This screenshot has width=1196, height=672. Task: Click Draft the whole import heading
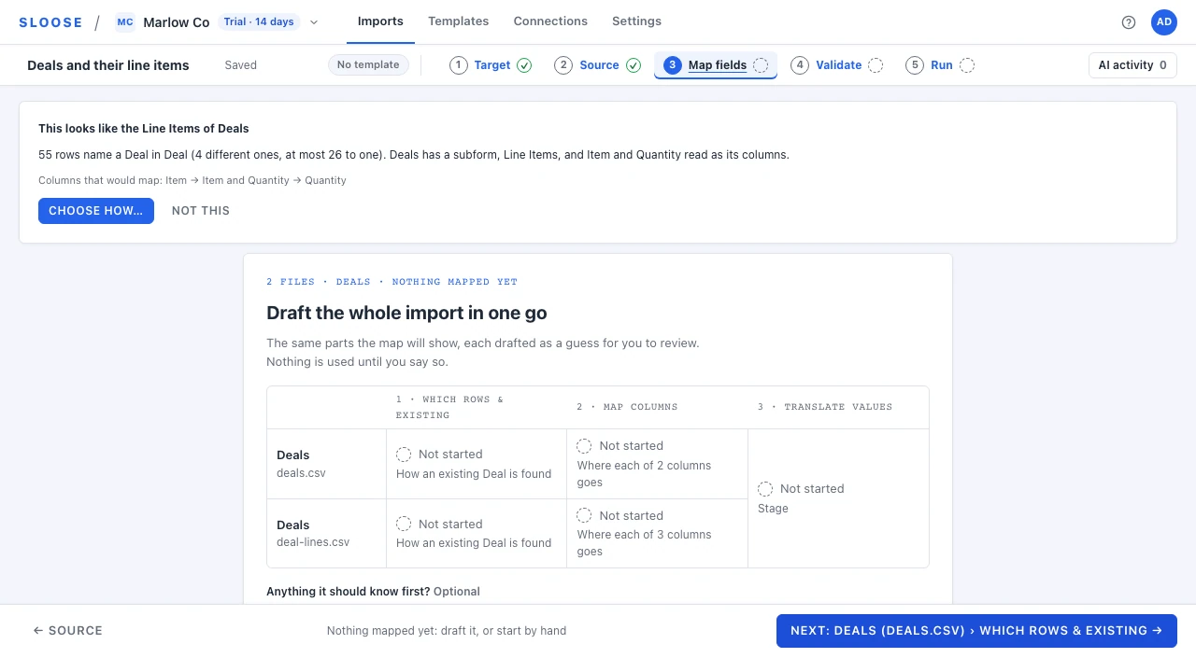point(406,313)
